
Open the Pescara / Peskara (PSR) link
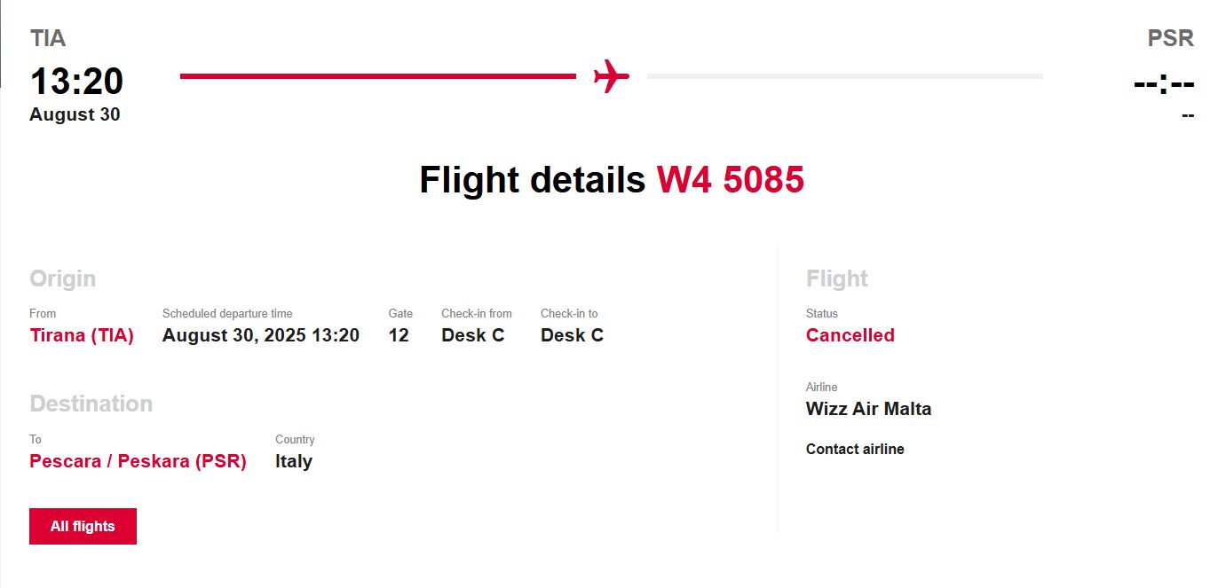pyautogui.click(x=138, y=461)
